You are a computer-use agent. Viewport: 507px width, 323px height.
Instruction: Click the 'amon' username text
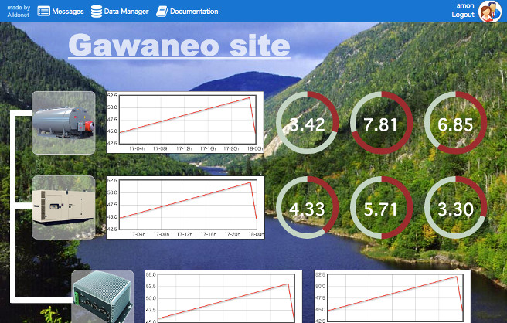point(465,5)
